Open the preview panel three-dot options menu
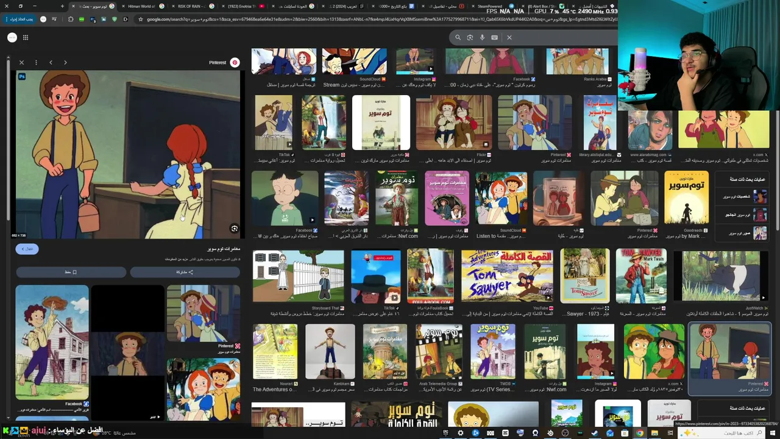This screenshot has height=439, width=780. pyautogui.click(x=36, y=62)
